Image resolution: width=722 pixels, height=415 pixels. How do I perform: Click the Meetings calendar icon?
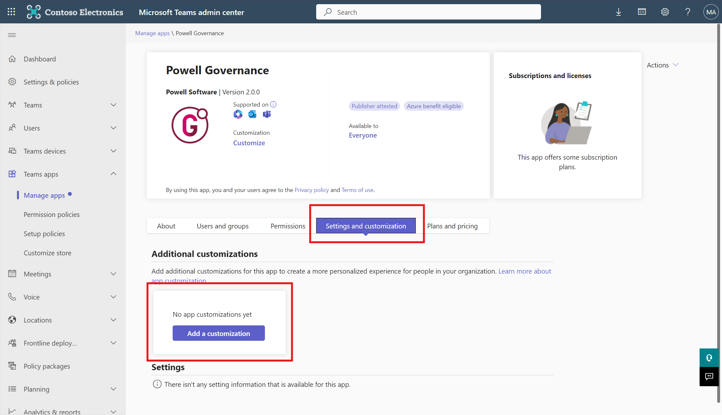pyautogui.click(x=12, y=274)
